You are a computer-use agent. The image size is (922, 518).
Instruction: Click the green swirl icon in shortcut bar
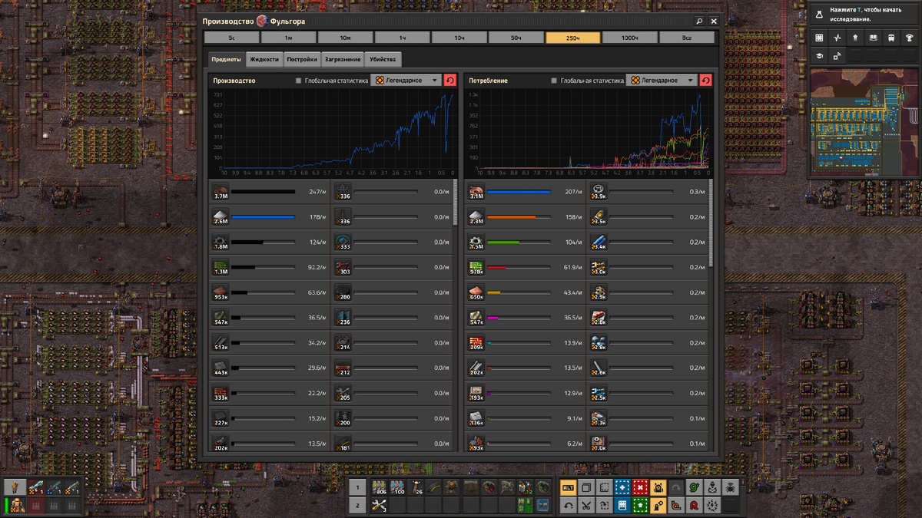point(695,487)
